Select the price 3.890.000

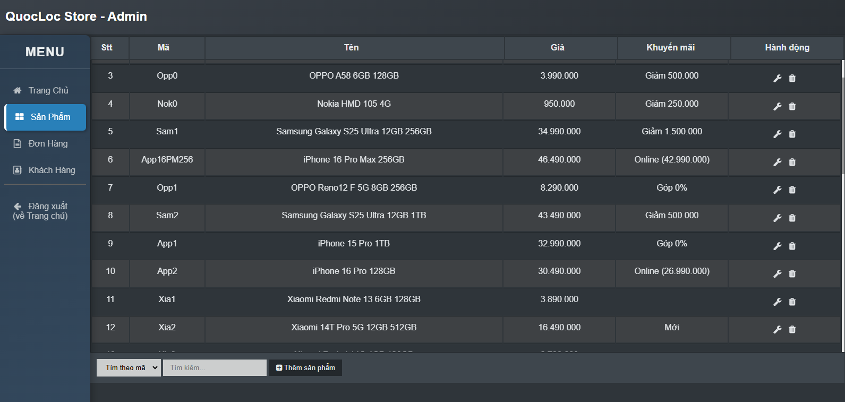tap(559, 299)
